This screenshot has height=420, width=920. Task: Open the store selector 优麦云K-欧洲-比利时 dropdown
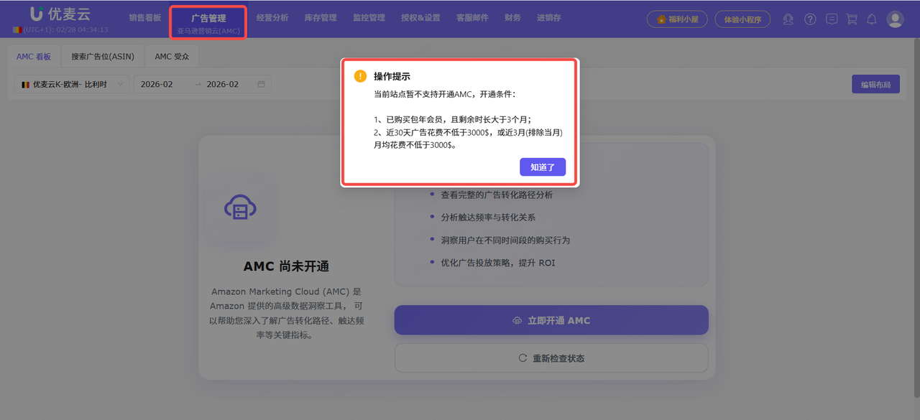point(70,83)
